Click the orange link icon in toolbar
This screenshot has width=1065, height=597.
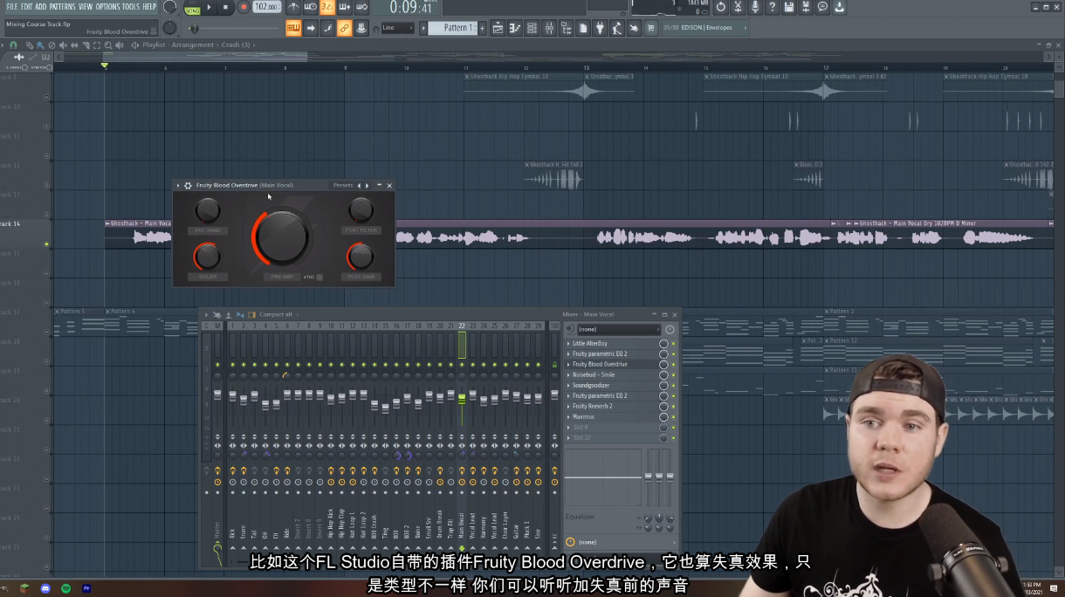(344, 28)
